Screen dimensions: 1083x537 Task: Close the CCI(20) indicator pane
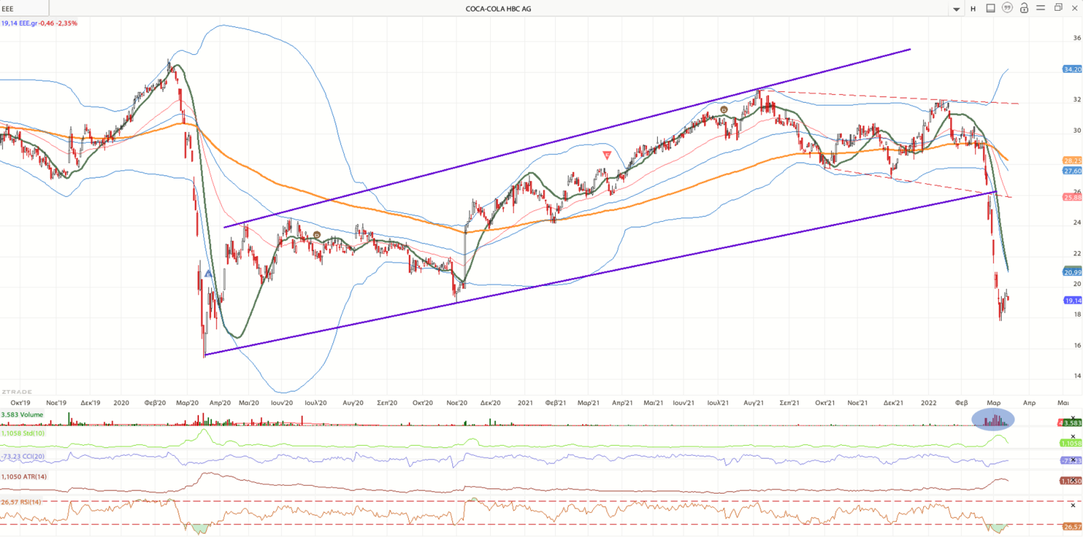tap(1073, 460)
